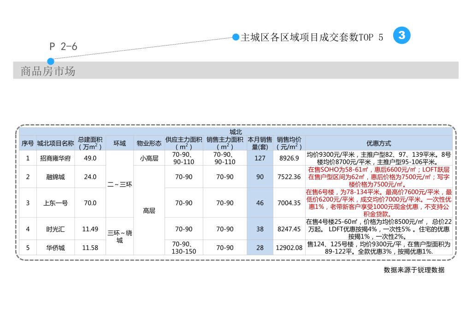Click the 均价9300元/平米 discount text for 招商雍华府
This screenshot has height=332, width=472.
[379, 158]
